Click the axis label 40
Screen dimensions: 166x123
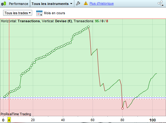(63, 120)
